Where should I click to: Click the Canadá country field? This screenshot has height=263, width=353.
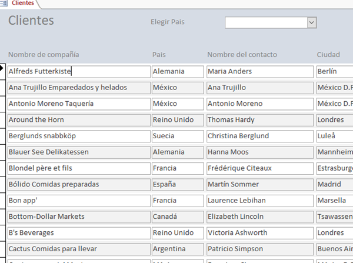176,217
